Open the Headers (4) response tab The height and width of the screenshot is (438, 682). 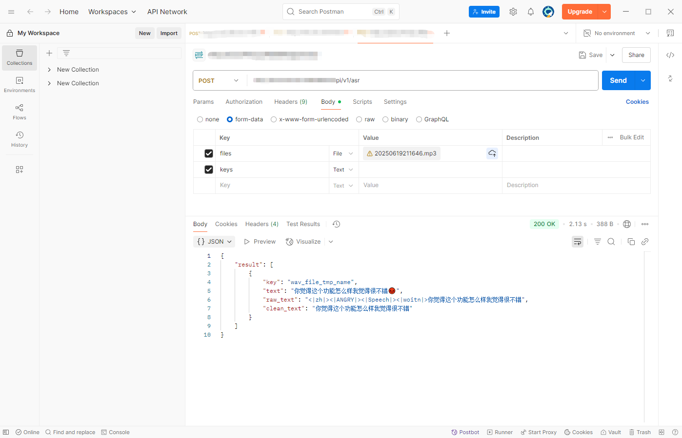(x=261, y=224)
